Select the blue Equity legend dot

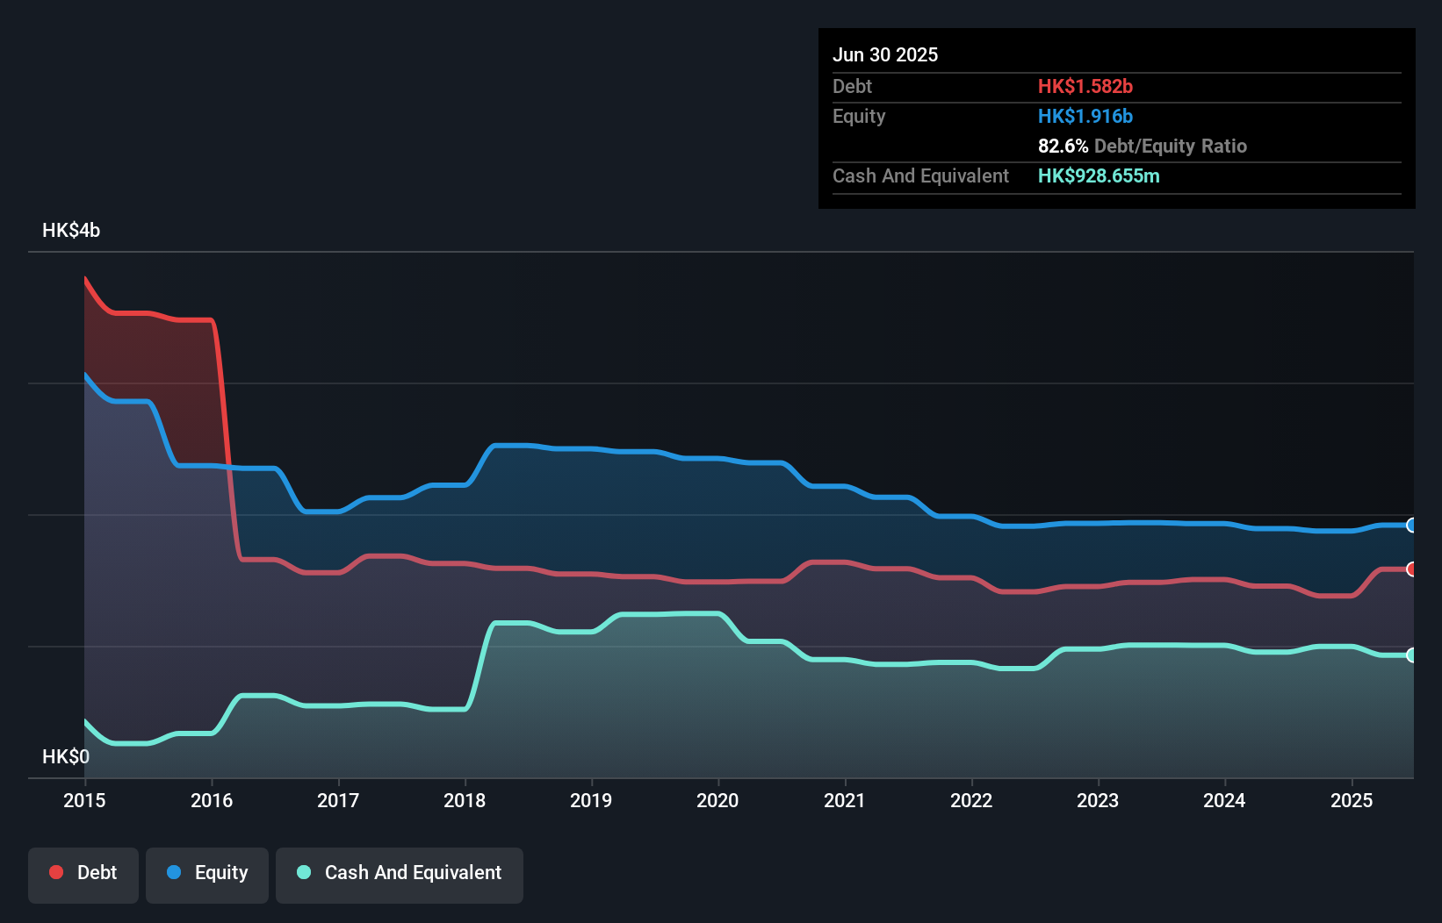coord(175,872)
